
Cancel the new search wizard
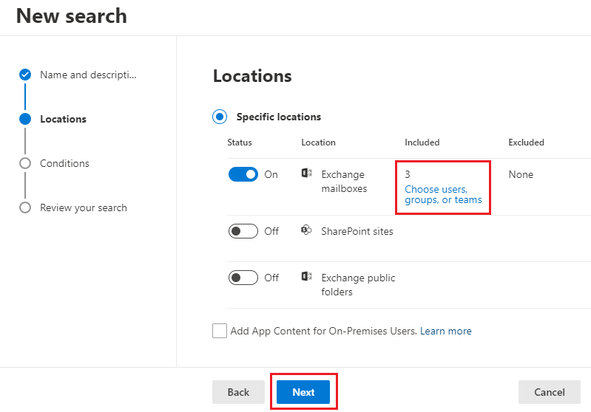[x=549, y=392]
